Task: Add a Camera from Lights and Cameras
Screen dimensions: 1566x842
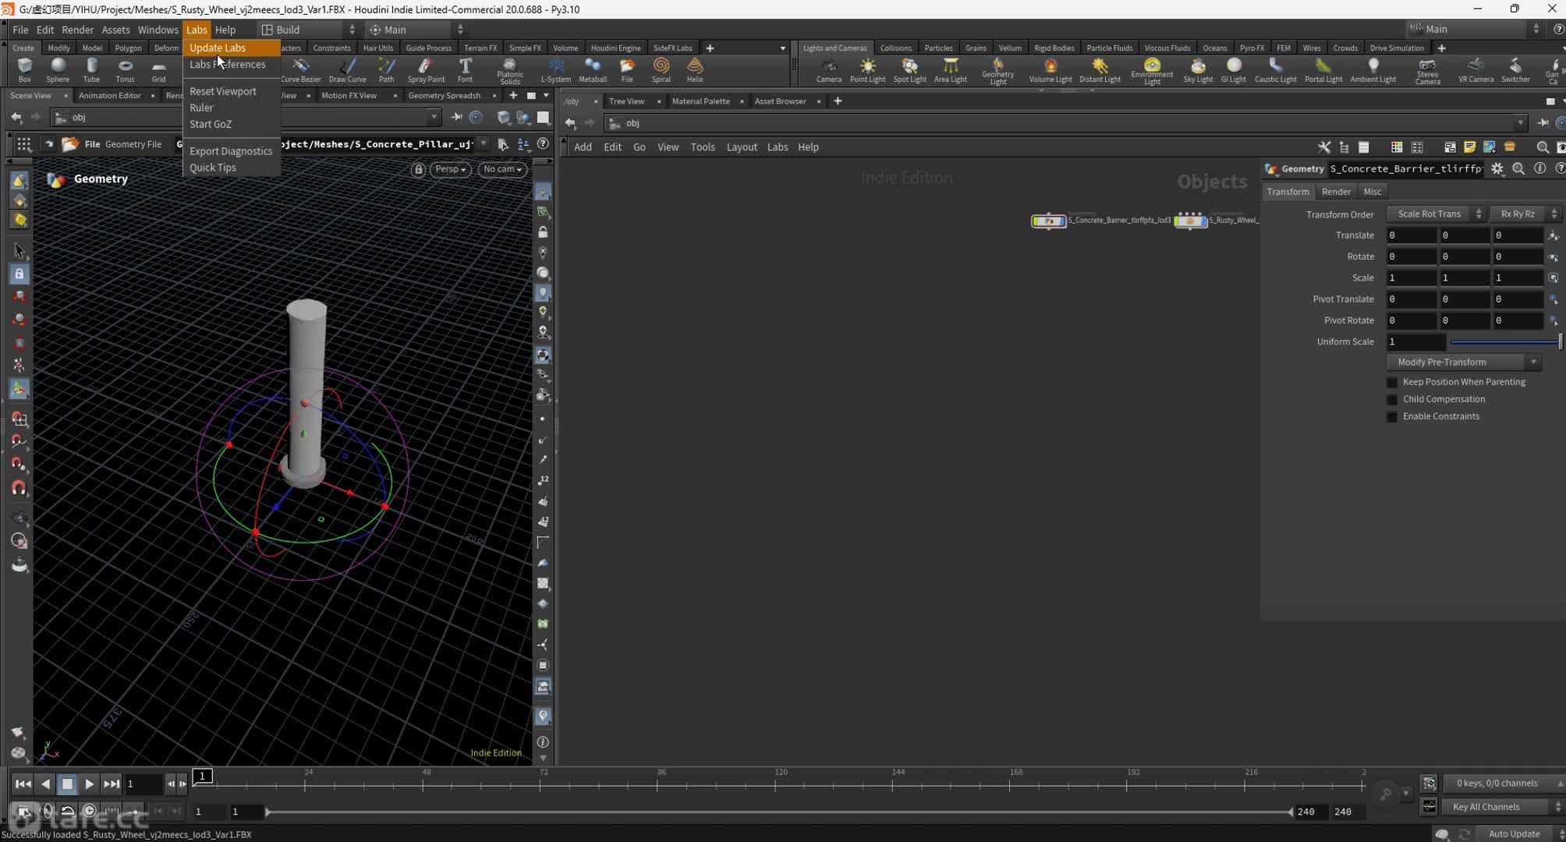Action: [828, 69]
